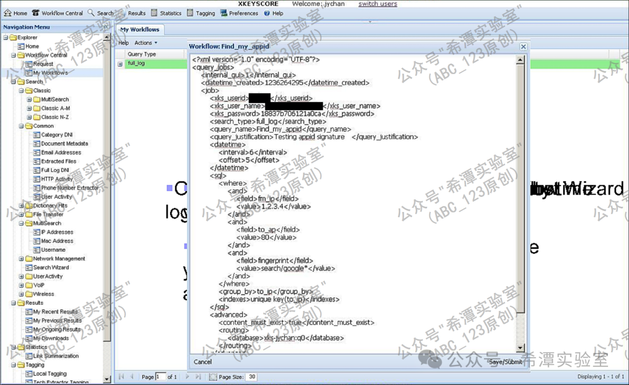Click the Query Type column header
Screen dimensions: 629x385
(x=142, y=54)
